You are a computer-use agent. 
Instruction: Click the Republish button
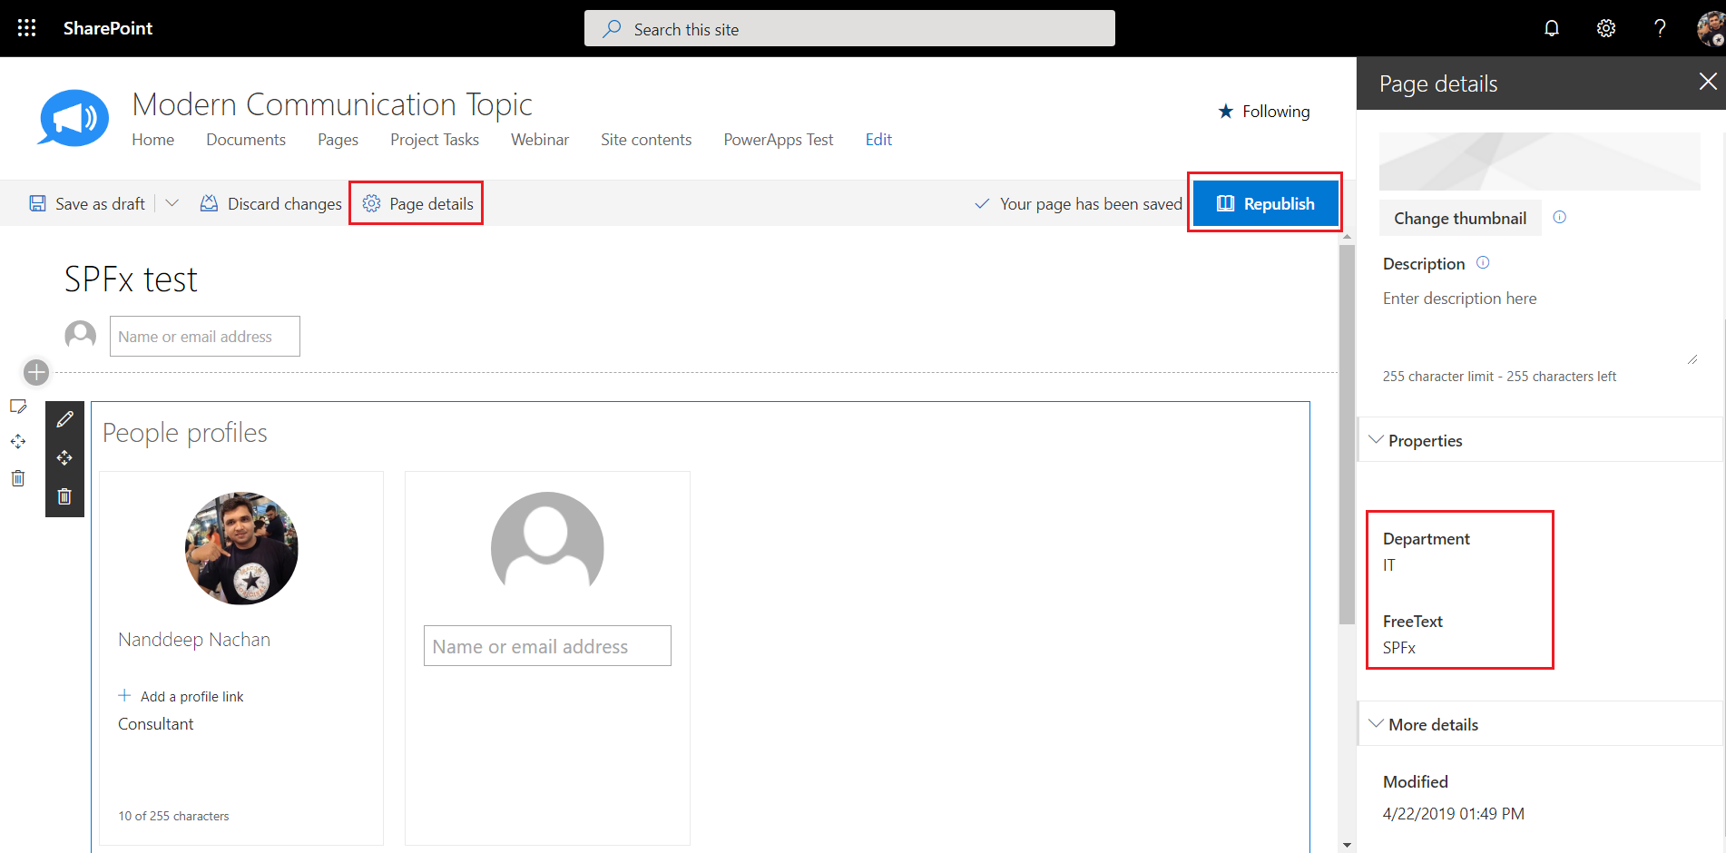click(x=1265, y=203)
